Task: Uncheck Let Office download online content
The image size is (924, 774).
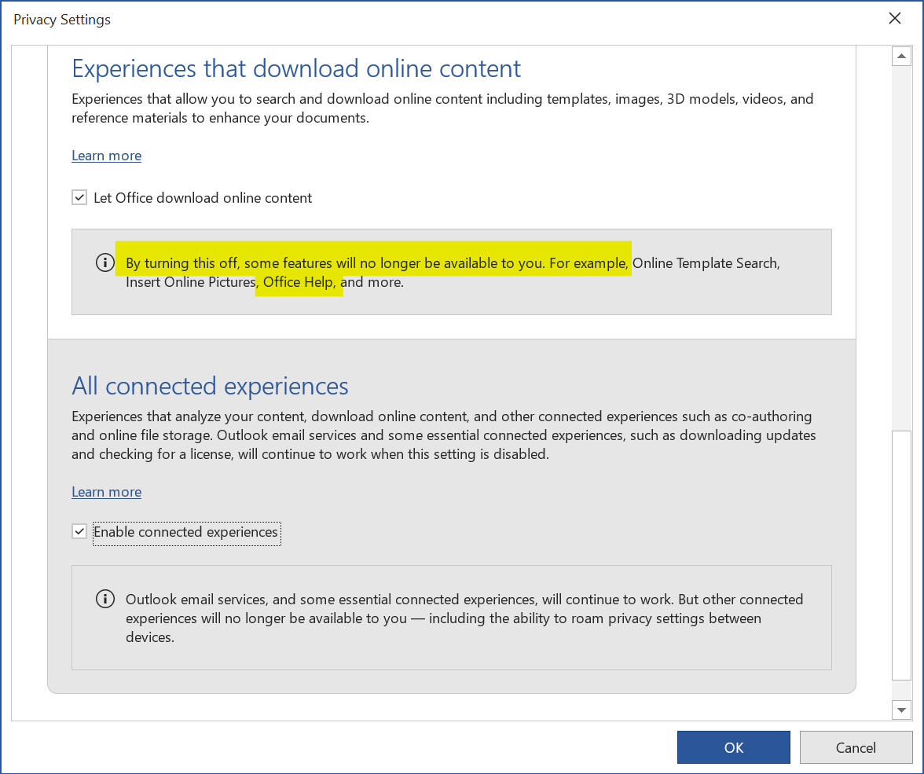Action: click(x=79, y=198)
